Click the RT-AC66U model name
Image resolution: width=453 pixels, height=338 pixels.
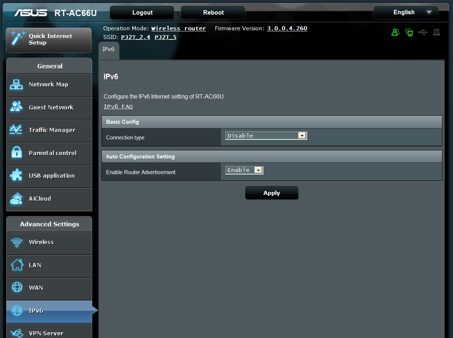[x=75, y=13]
